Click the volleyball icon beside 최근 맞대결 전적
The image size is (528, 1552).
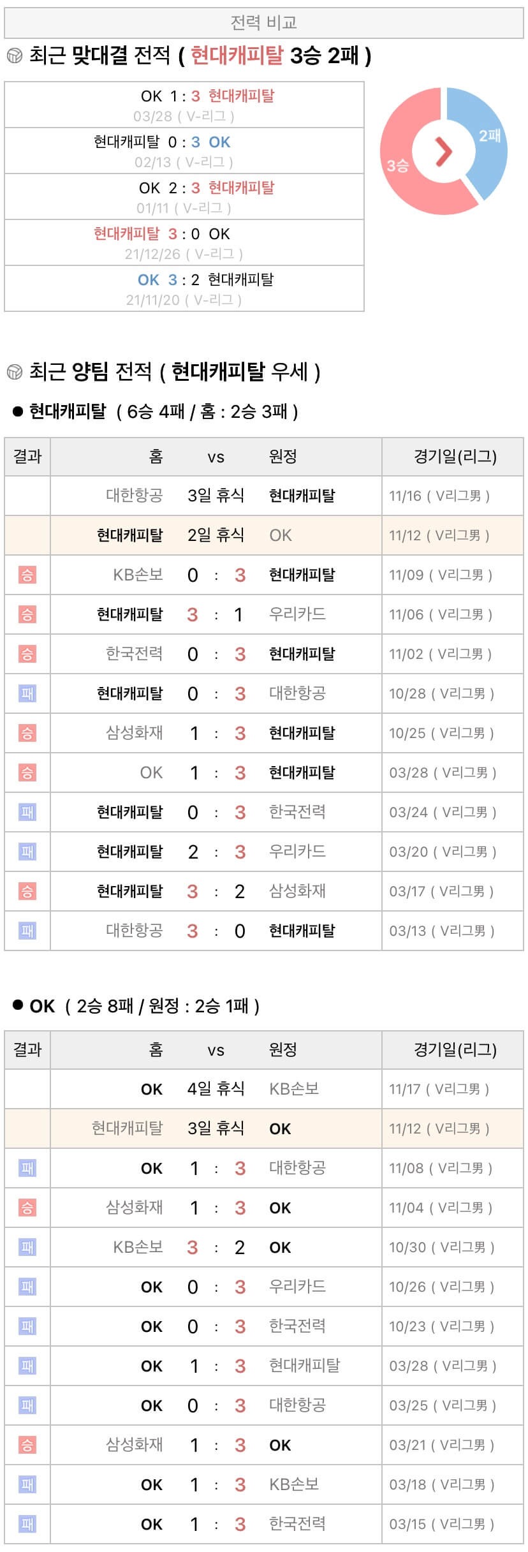click(x=14, y=56)
